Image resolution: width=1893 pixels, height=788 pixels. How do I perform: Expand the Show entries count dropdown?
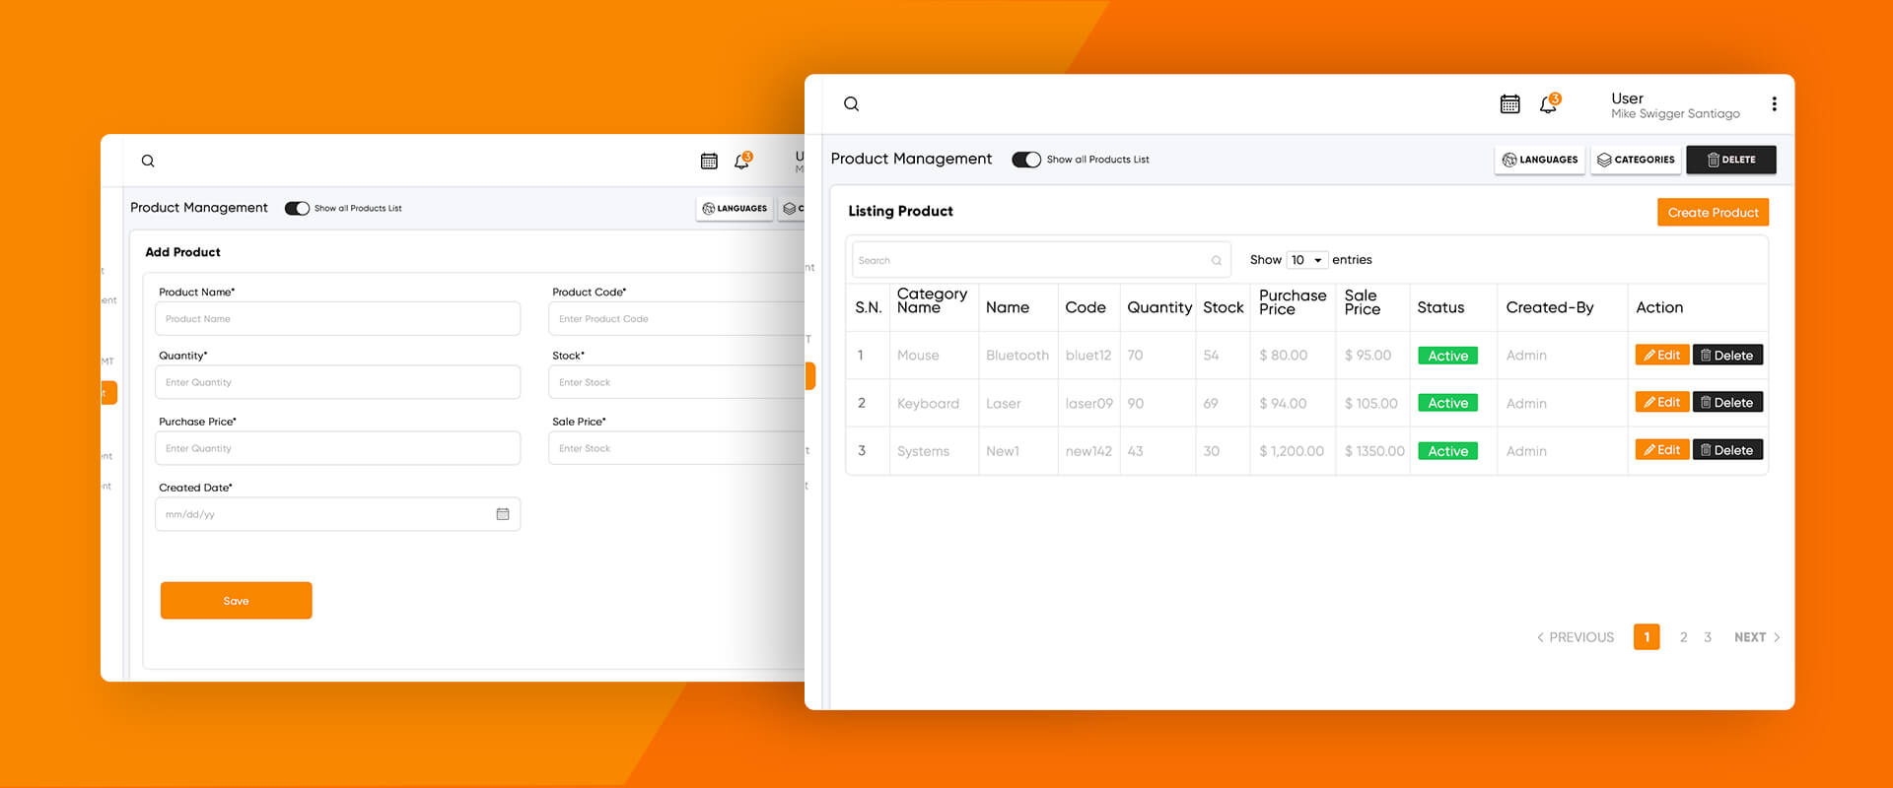click(x=1307, y=260)
